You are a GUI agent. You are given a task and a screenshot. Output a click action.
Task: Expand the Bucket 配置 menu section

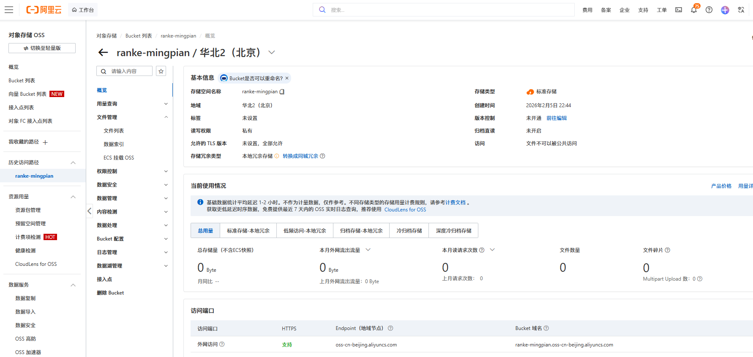coord(166,239)
